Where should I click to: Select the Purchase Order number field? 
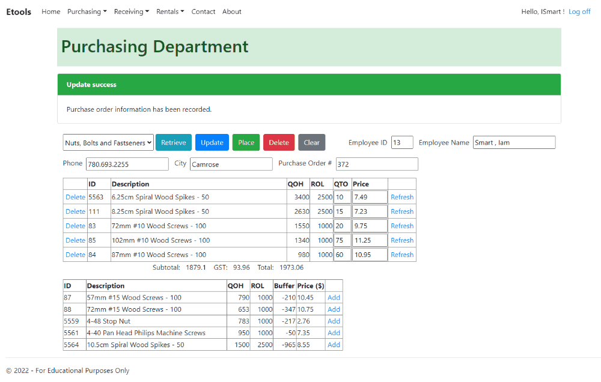coord(377,163)
